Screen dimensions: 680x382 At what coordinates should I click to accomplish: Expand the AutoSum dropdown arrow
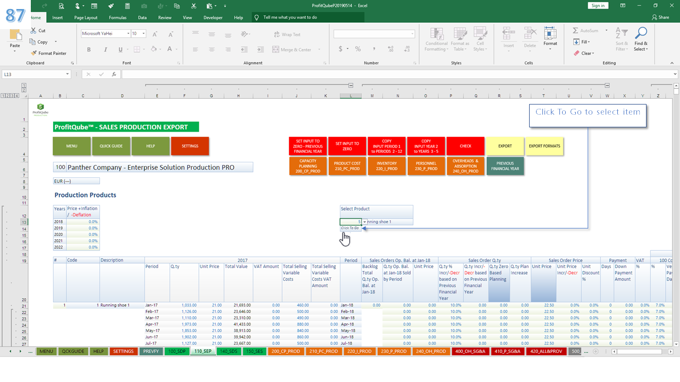coord(606,31)
